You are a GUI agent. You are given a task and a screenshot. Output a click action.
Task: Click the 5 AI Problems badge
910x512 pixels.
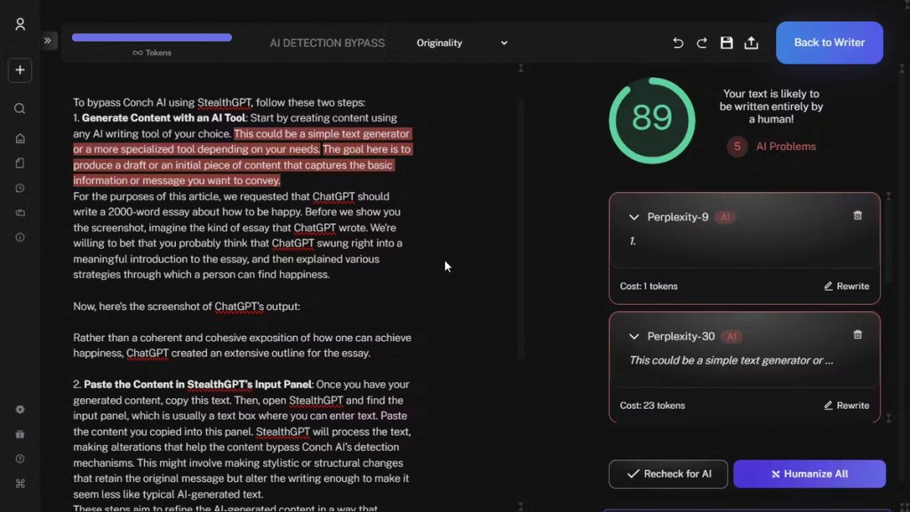pyautogui.click(x=771, y=147)
